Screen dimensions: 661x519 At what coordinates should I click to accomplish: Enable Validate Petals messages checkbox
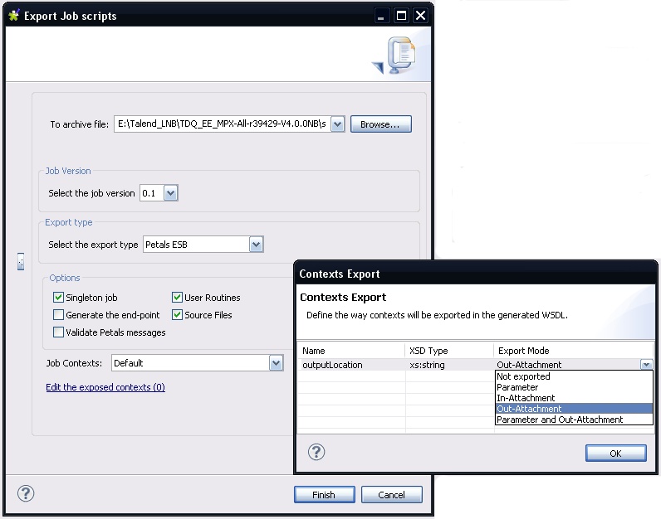(58, 332)
